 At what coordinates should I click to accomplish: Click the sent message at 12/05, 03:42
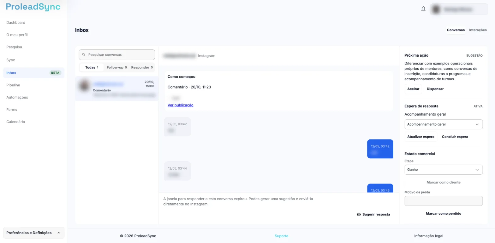[x=380, y=149]
